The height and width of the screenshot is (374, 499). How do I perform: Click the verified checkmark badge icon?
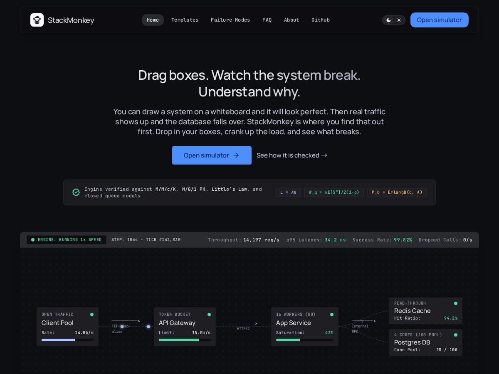click(x=76, y=192)
